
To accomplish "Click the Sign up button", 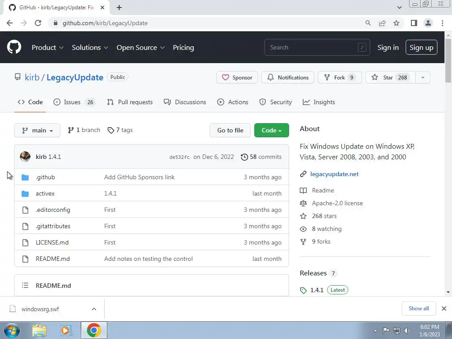I will click(x=422, y=48).
